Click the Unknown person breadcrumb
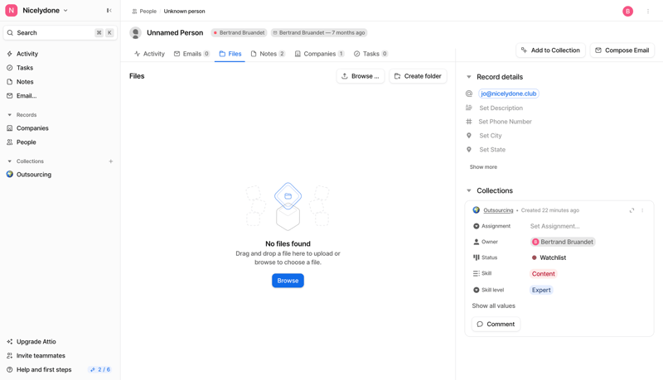663x380 pixels. pyautogui.click(x=184, y=12)
